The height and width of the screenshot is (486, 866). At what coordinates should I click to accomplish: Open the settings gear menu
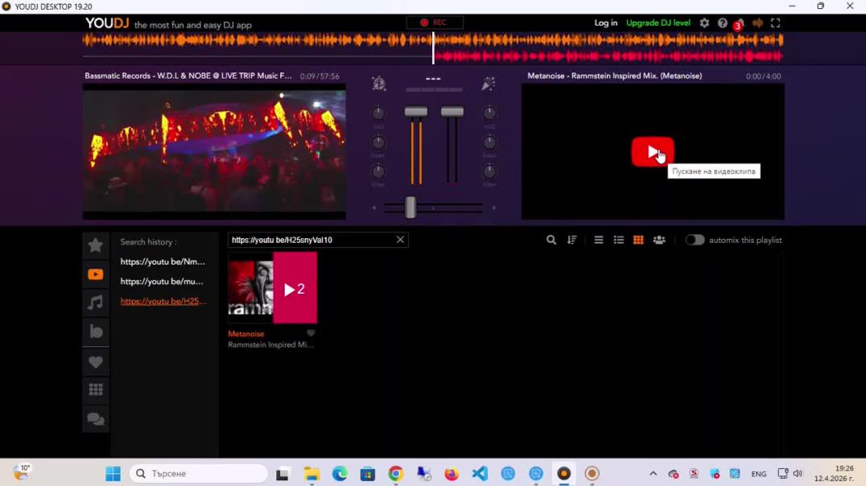[704, 23]
